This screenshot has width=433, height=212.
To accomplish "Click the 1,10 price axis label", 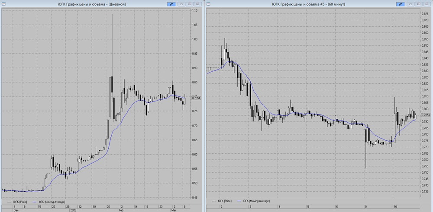I will (194, 10).
